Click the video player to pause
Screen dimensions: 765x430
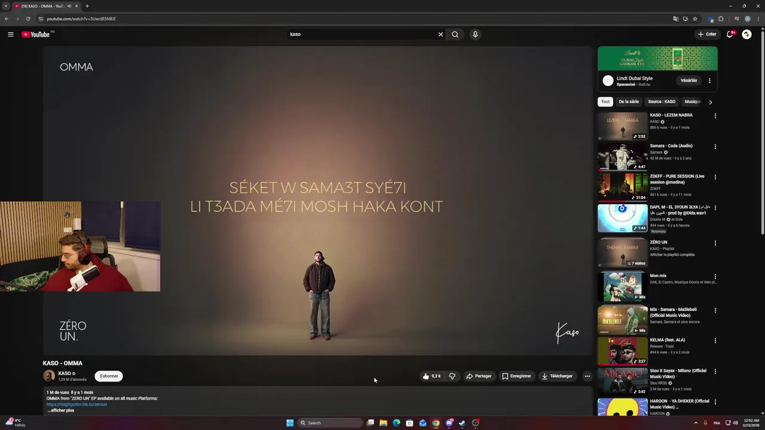coord(317,201)
